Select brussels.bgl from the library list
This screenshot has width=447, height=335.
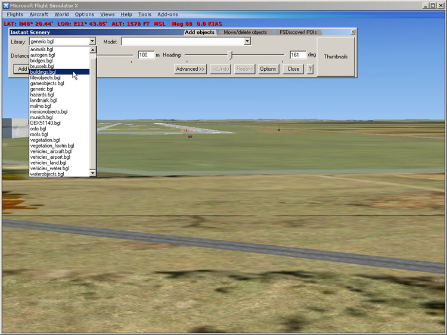[59, 66]
